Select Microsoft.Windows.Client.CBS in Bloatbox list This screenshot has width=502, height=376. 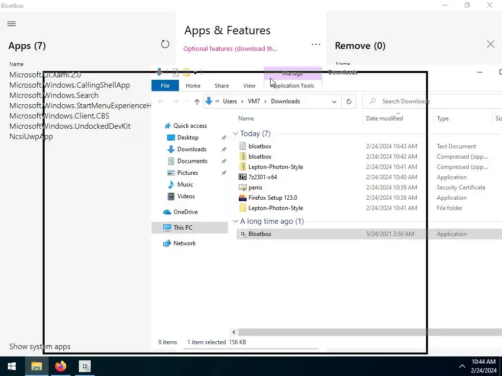pyautogui.click(x=59, y=116)
